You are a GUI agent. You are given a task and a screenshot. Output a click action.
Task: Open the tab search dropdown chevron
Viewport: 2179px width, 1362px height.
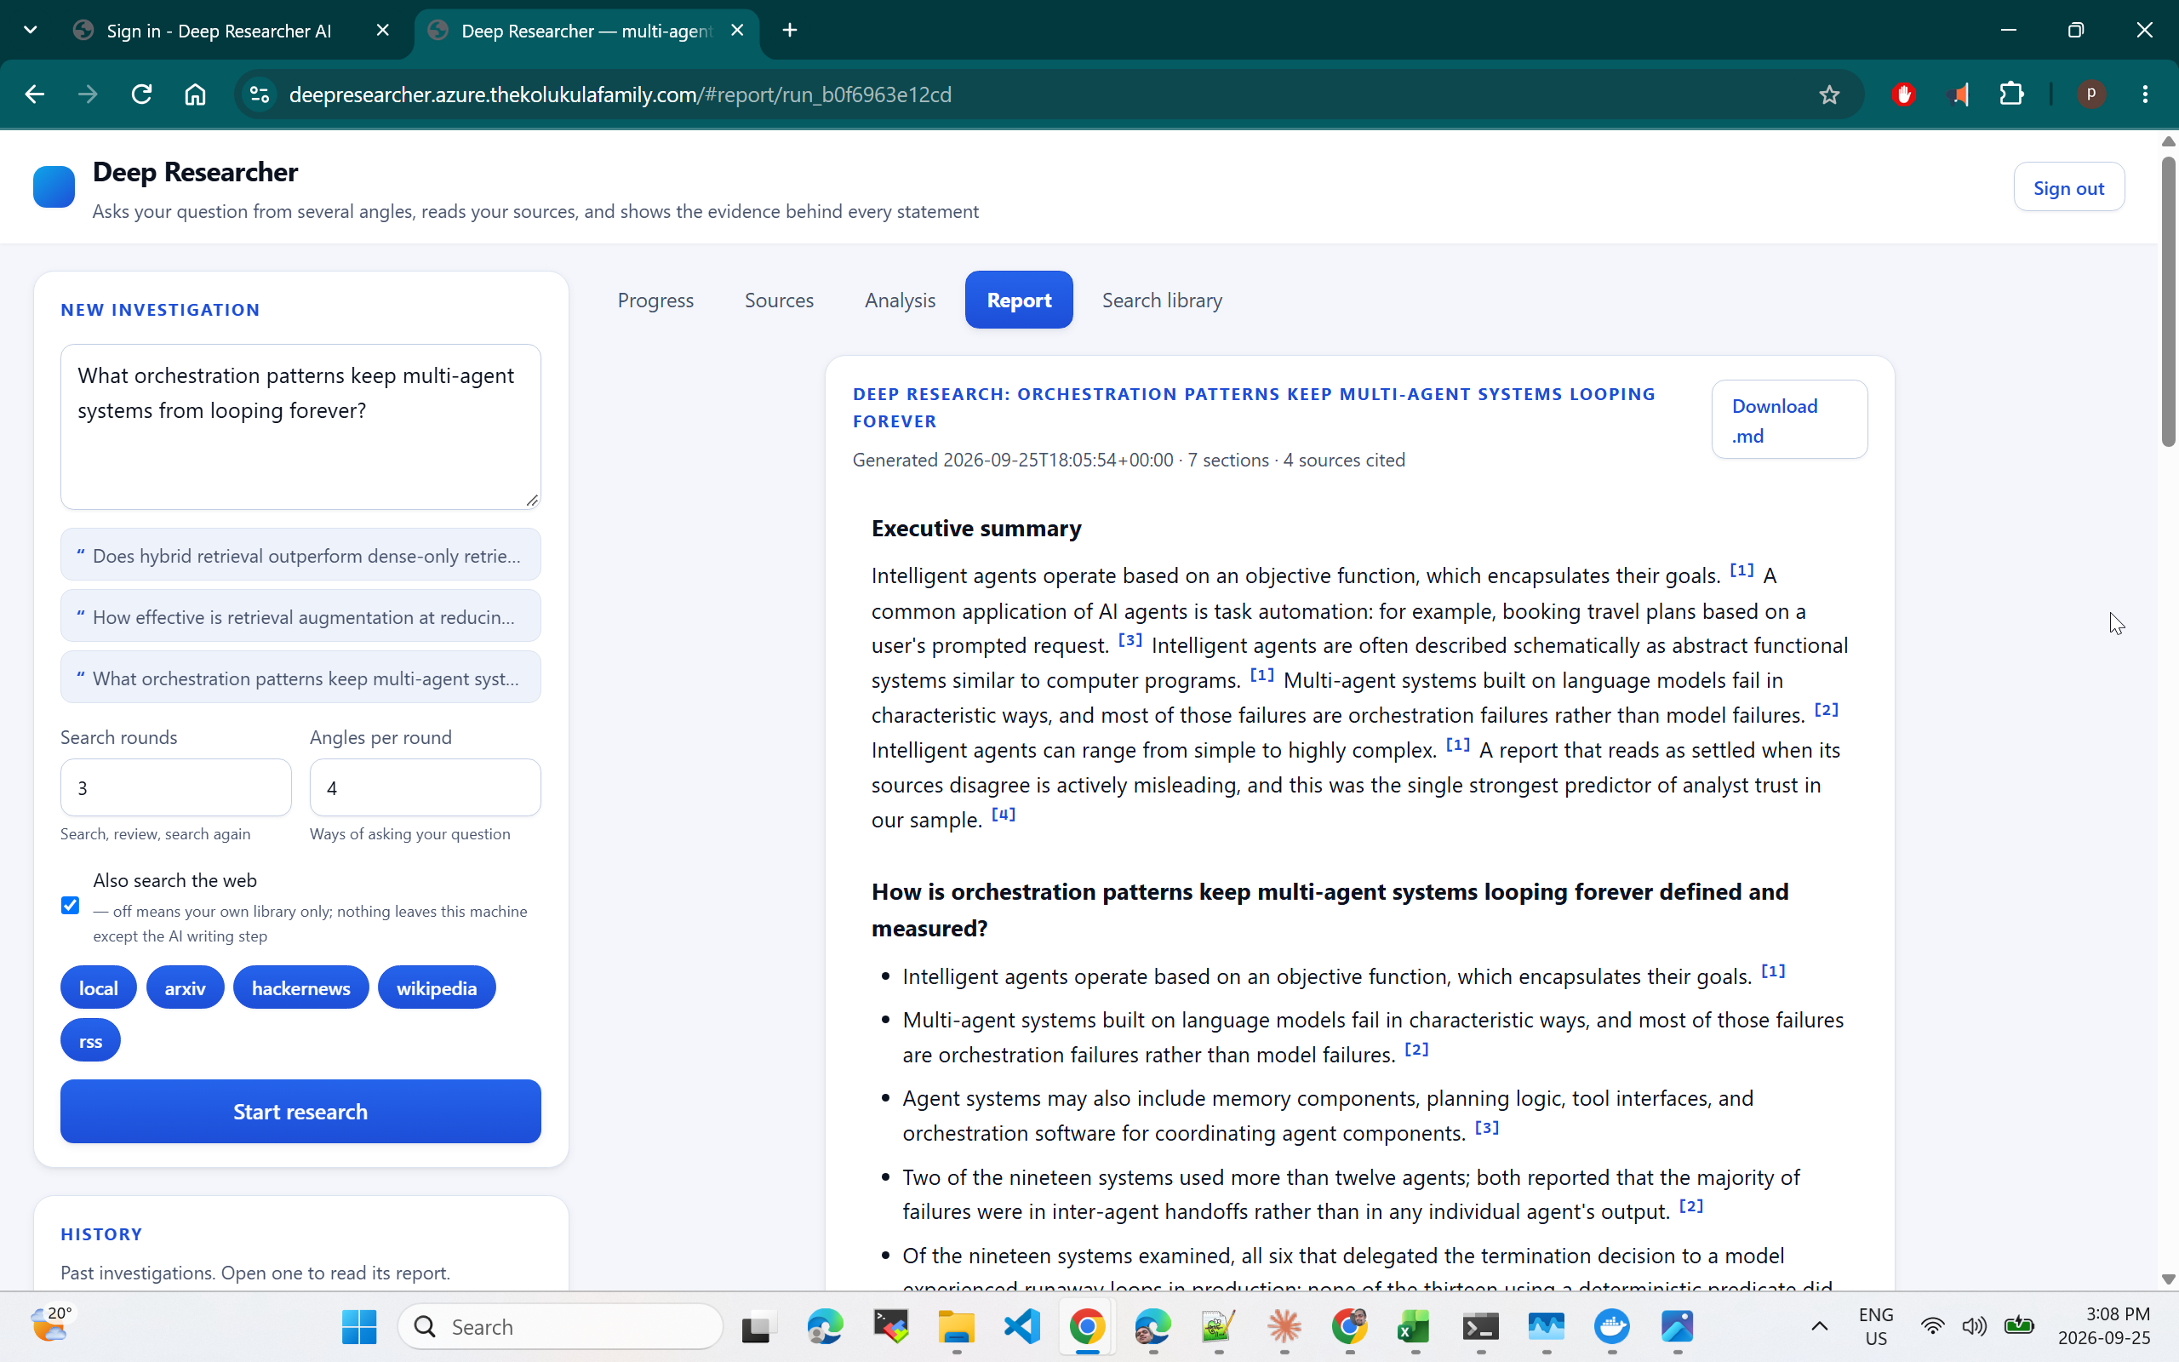tap(30, 31)
